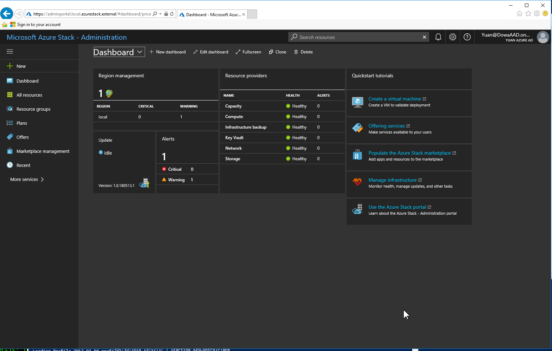Open Offers tag icon in sidebar
The width and height of the screenshot is (552, 351).
10,137
